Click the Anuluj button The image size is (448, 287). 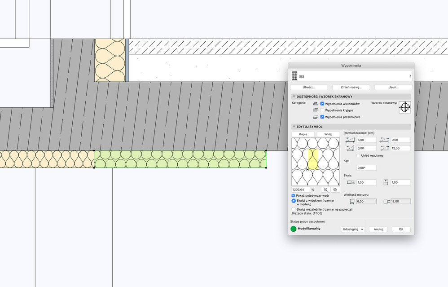click(x=378, y=229)
